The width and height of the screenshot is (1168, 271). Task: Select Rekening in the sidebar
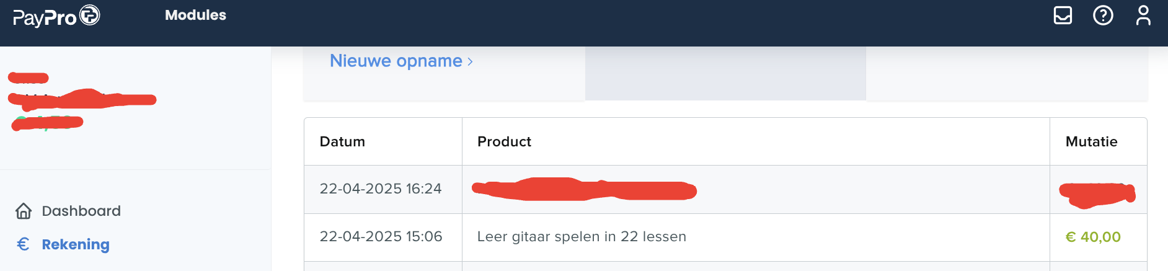pyautogui.click(x=76, y=244)
